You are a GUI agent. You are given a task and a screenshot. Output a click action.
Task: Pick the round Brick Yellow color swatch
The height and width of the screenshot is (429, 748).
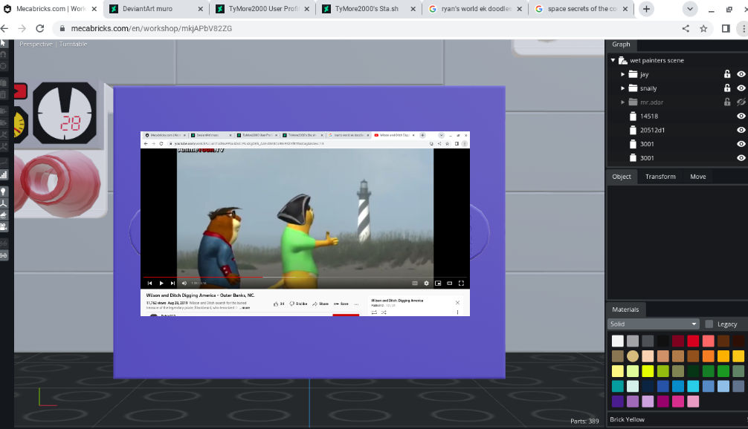pyautogui.click(x=633, y=356)
